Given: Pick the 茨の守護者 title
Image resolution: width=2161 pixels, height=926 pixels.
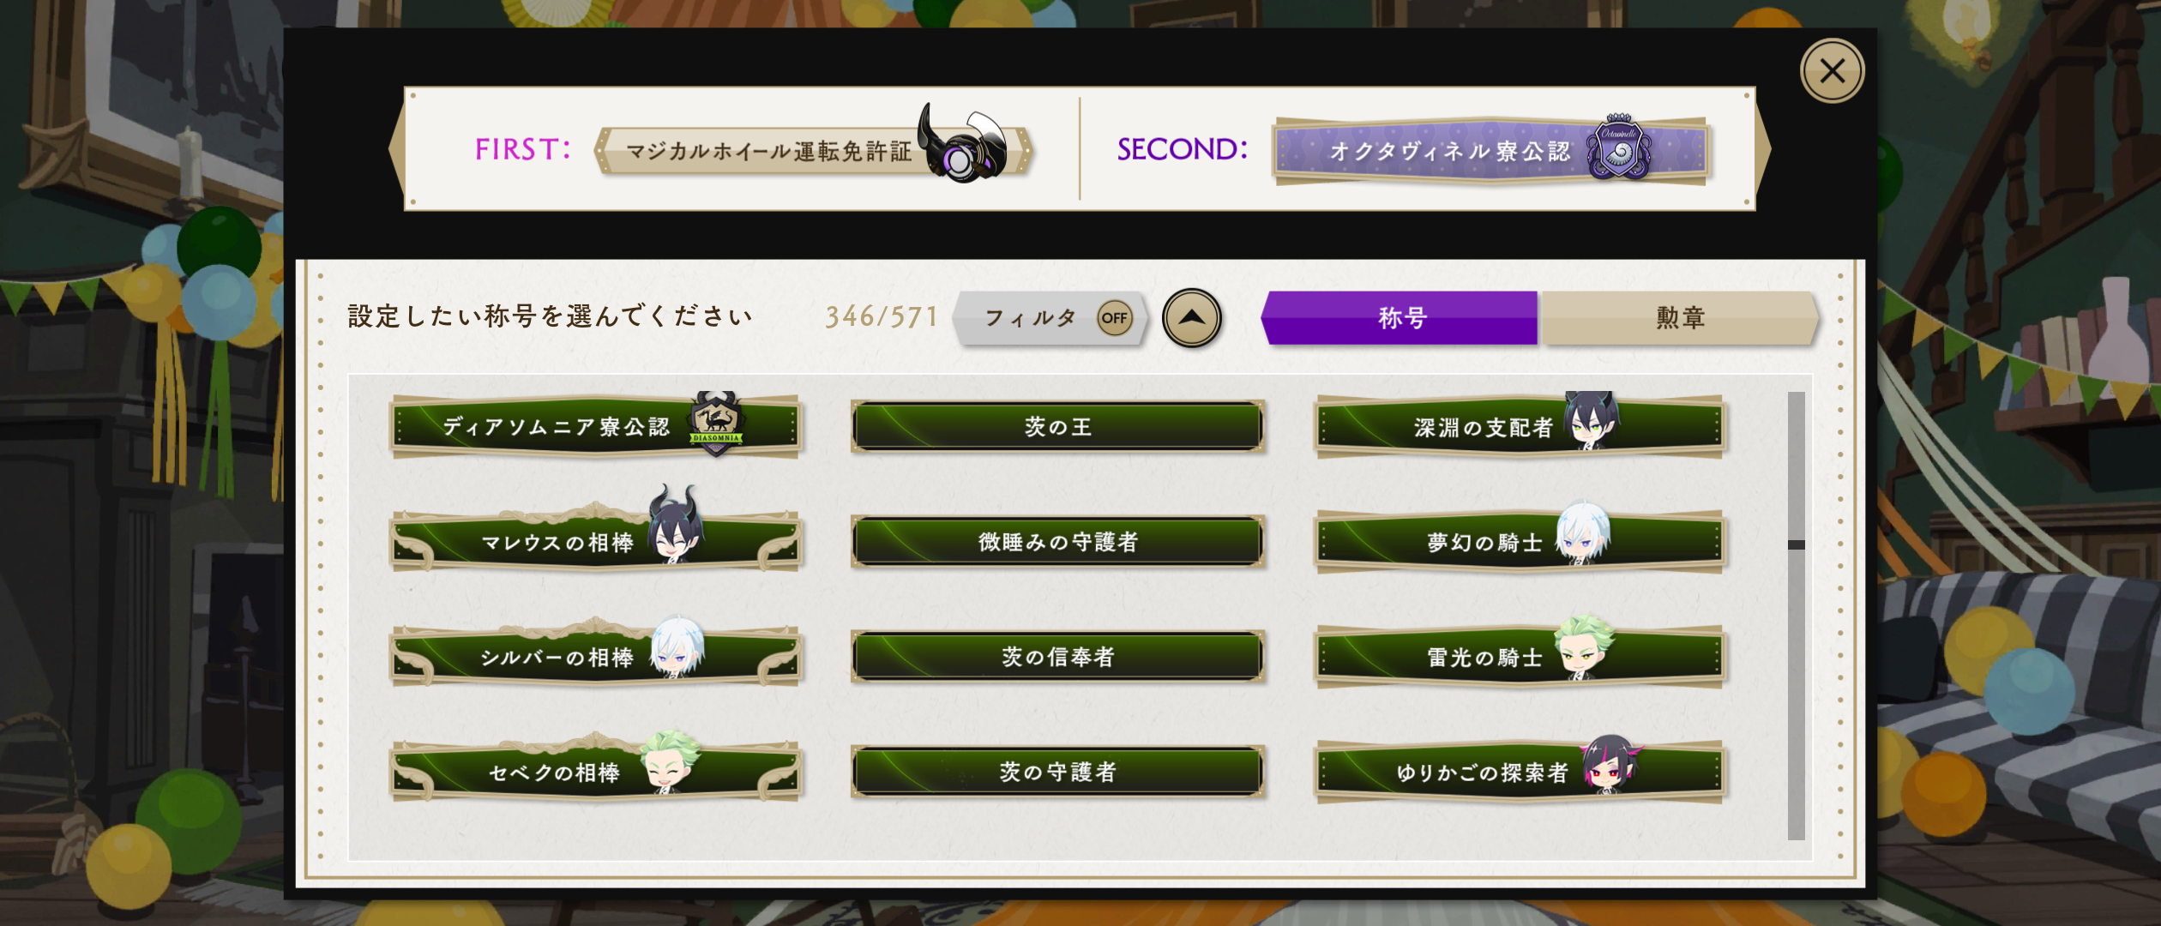Looking at the screenshot, I should pyautogui.click(x=1057, y=772).
